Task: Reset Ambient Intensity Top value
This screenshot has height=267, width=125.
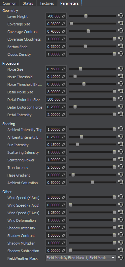Action: click(x=121, y=129)
